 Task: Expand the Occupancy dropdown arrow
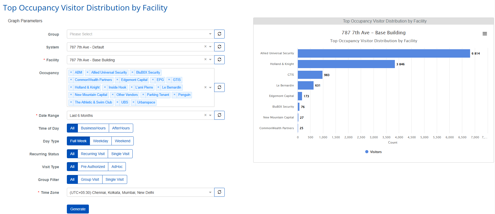(x=210, y=87)
